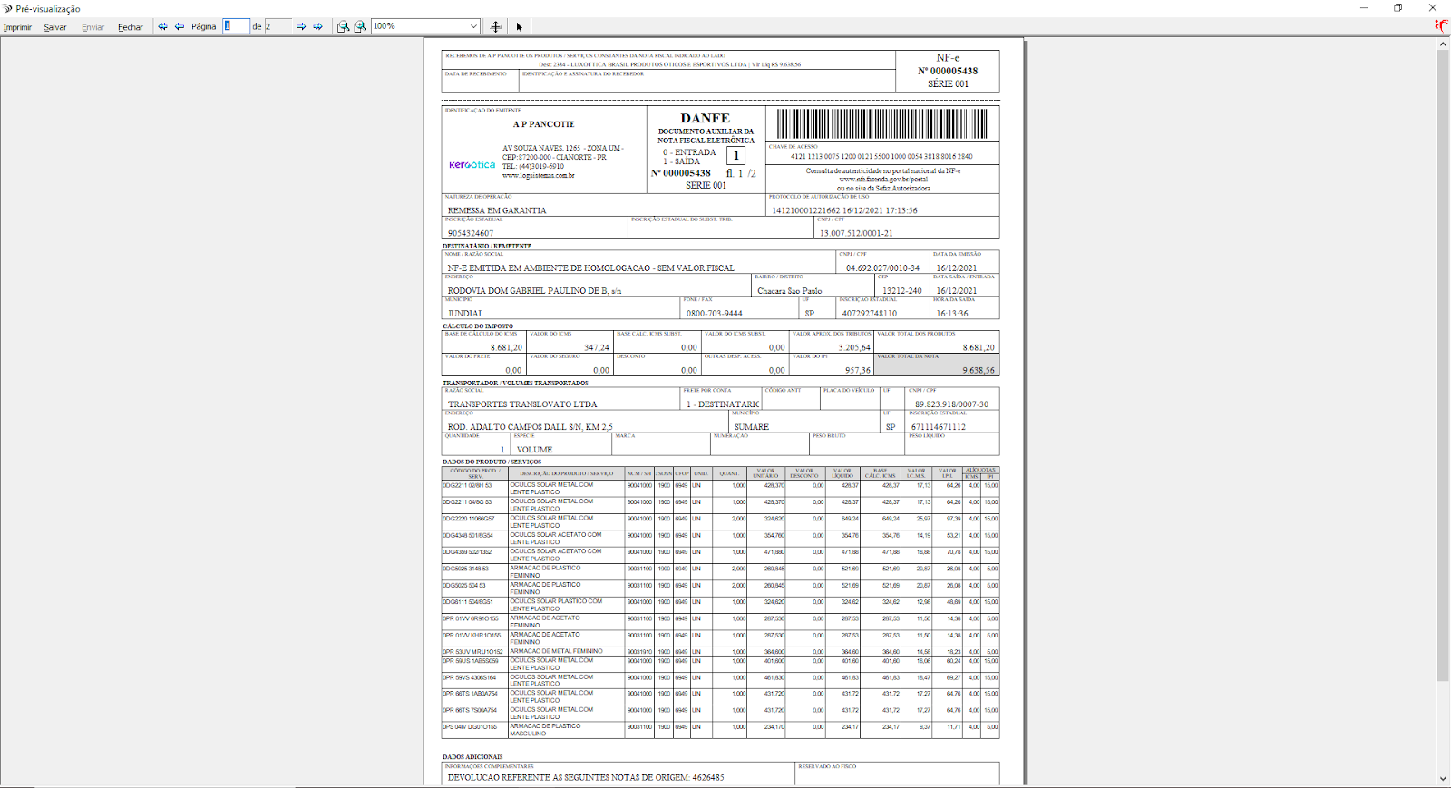Click the TRANSPORTES TRANSLOVATO LTDA carrier name
Image resolution: width=1451 pixels, height=788 pixels.
pos(522,404)
